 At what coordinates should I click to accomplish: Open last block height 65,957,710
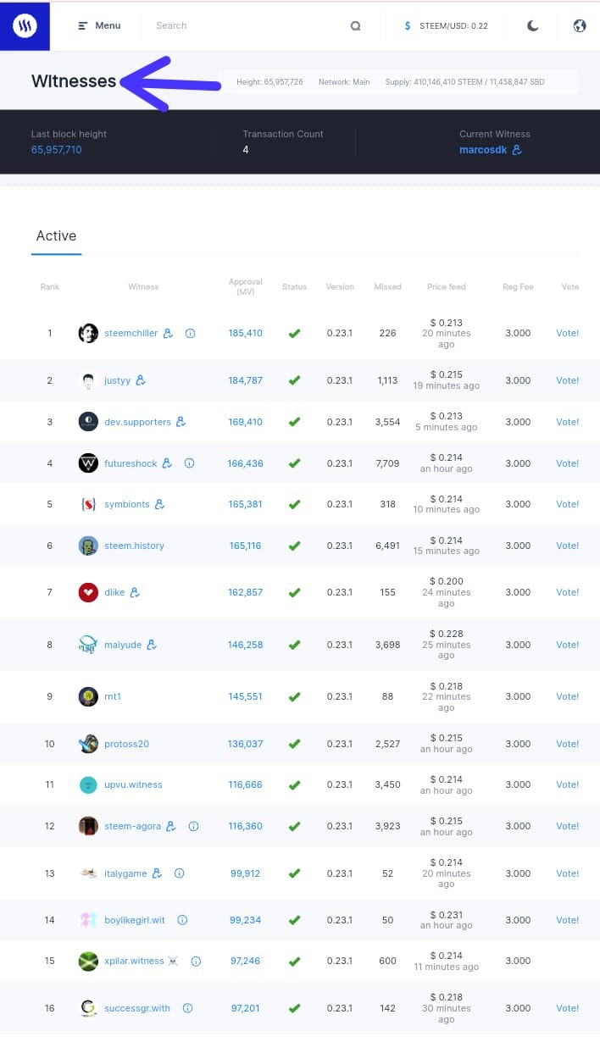(57, 150)
